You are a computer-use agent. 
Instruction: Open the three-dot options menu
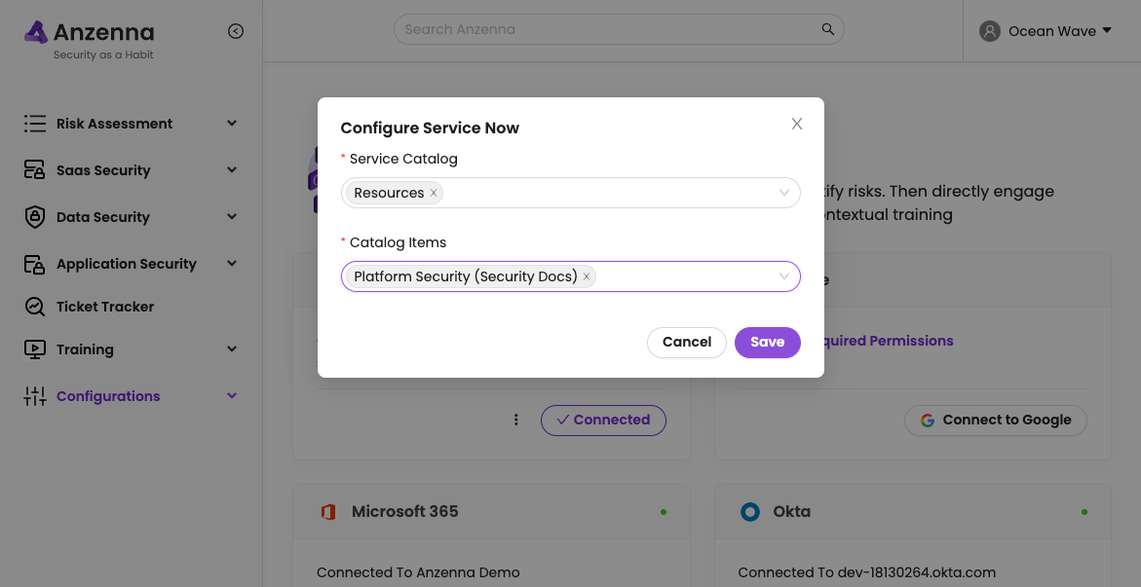click(x=516, y=420)
